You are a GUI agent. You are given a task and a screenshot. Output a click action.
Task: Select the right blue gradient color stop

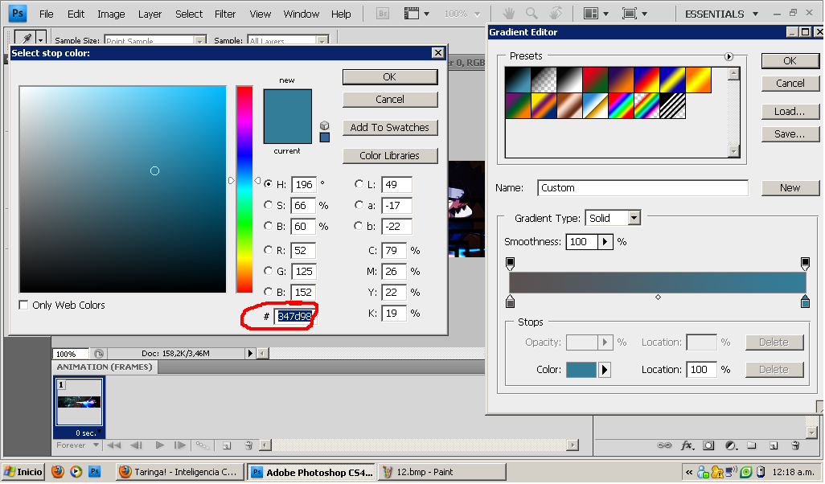coord(805,301)
